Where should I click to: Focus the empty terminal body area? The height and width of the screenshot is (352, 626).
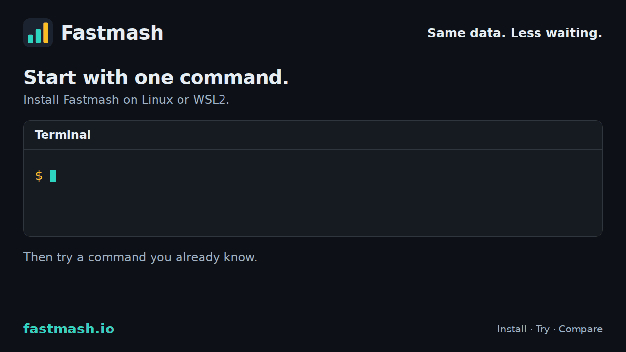coord(313,193)
